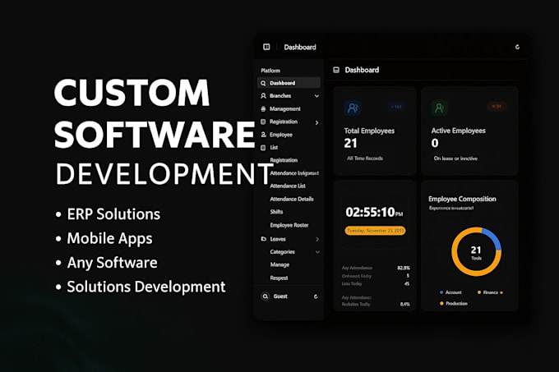Select the last sidebar item under Manage
Image resolution: width=559 pixels, height=372 pixels.
279,278
